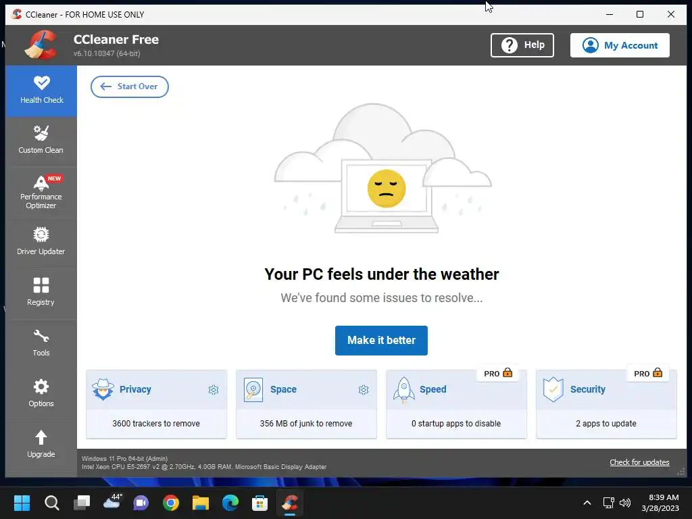Open Microsoft Store from taskbar
692x519 pixels.
[260, 503]
